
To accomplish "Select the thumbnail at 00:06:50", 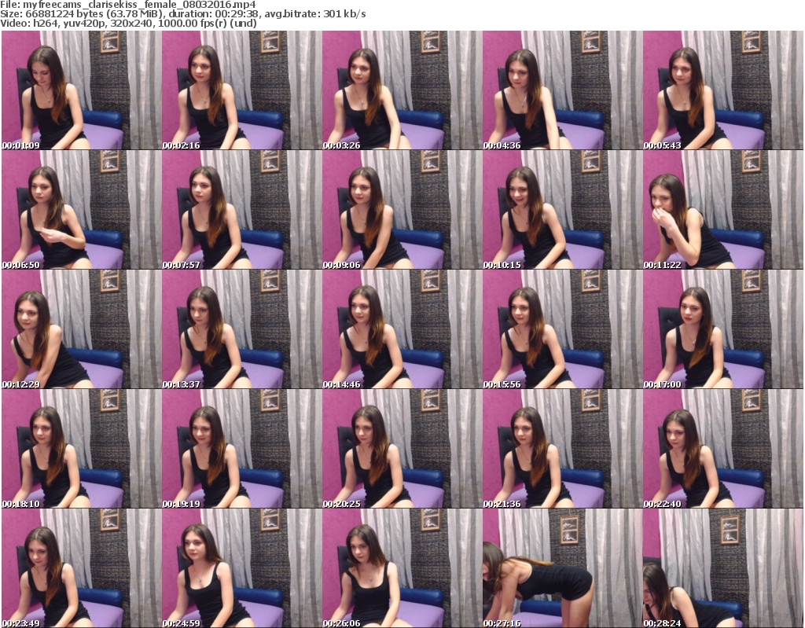I will click(81, 210).
